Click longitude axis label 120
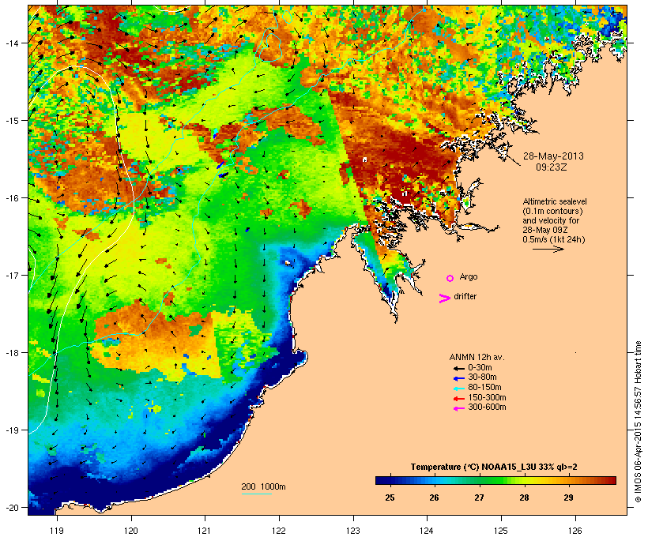648x537 pixels. pos(131,531)
